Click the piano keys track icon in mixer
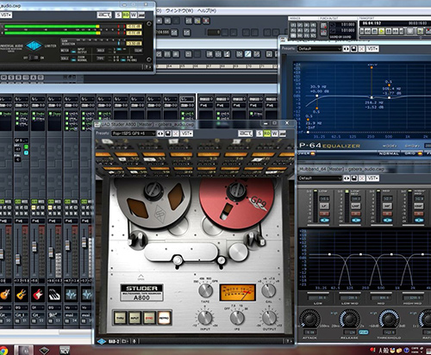The image size is (431, 355). point(54,295)
